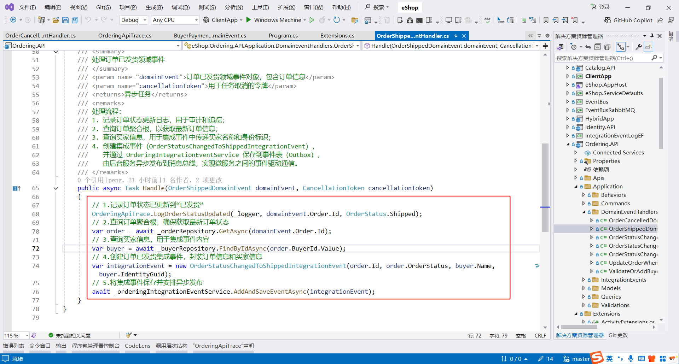Click the Show All Files icon
This screenshot has width=679, height=364.
pos(607,47)
